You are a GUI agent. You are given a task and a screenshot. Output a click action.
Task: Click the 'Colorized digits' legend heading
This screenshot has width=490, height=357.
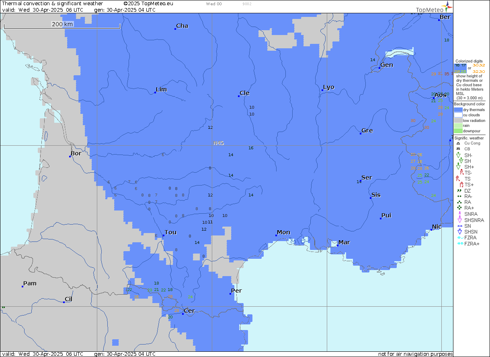pos(469,61)
